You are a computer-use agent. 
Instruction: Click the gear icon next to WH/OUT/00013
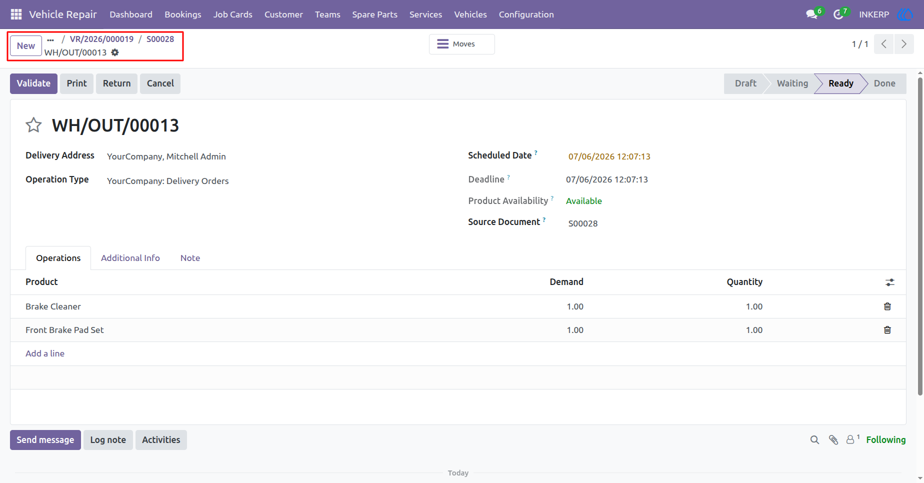pos(115,52)
